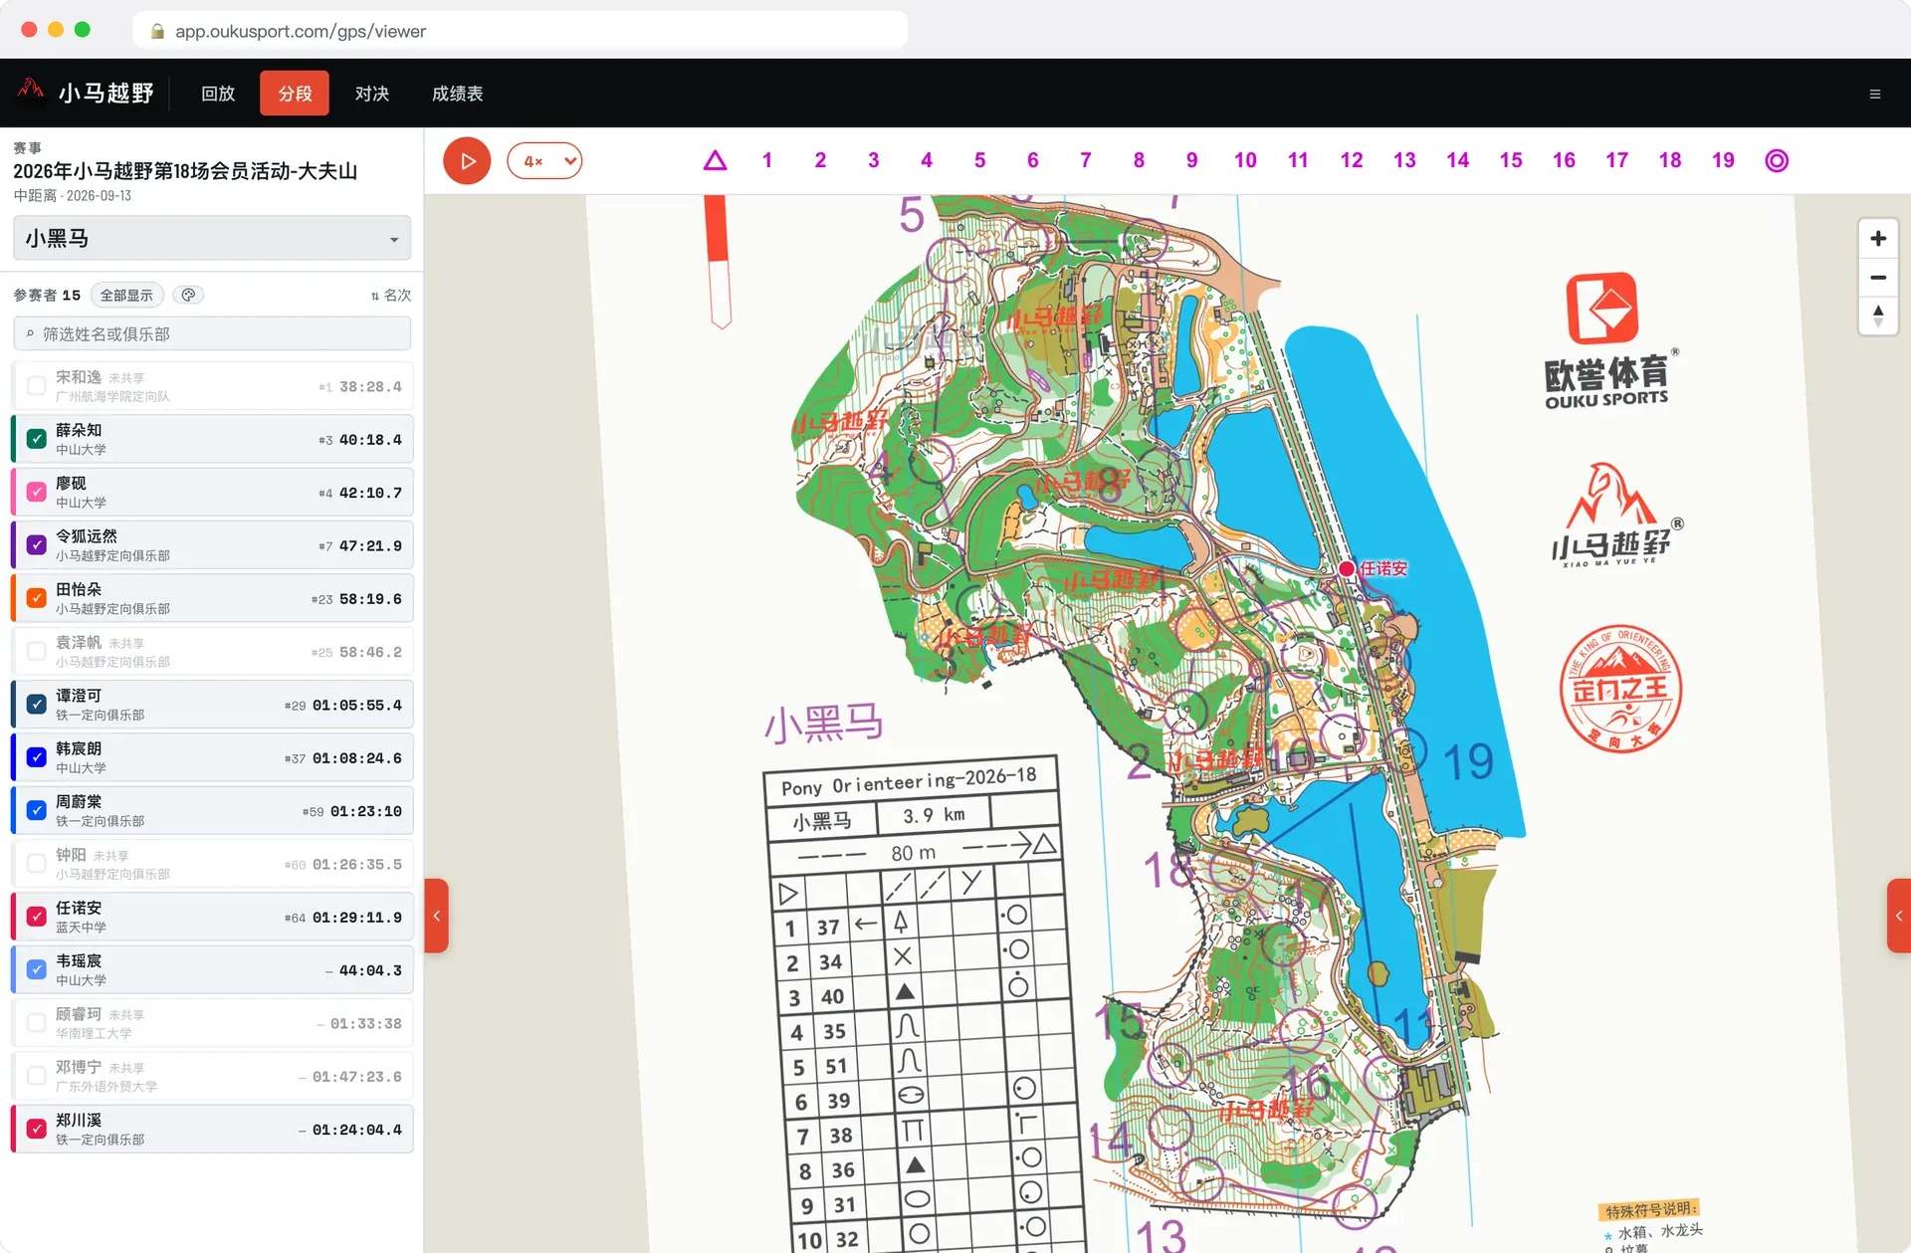Click the 任诺安 runner marker on map

point(1347,569)
